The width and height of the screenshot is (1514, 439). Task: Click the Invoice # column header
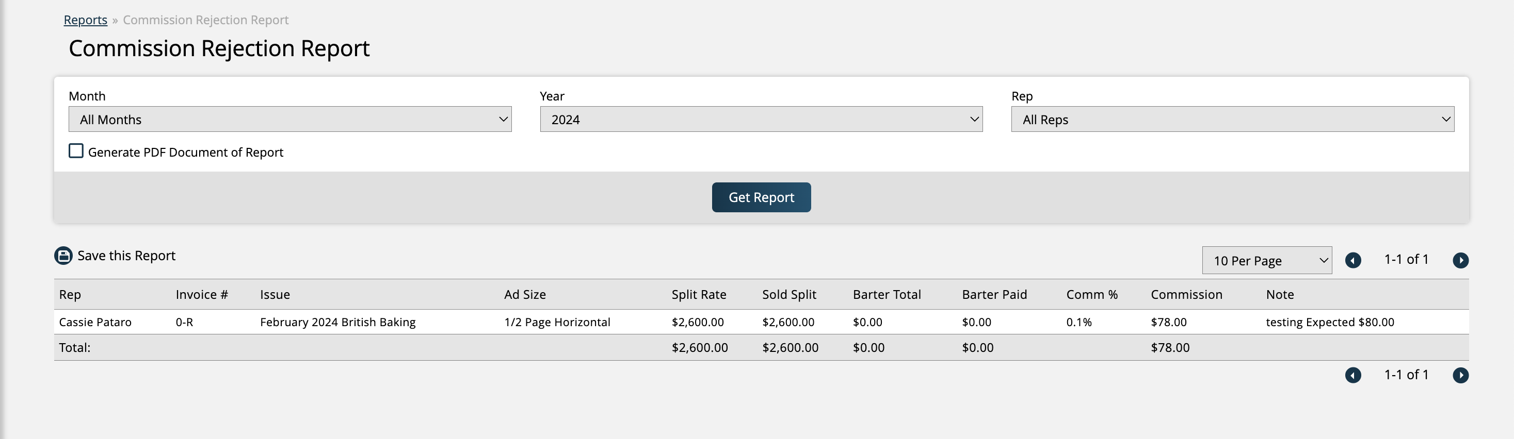[202, 295]
